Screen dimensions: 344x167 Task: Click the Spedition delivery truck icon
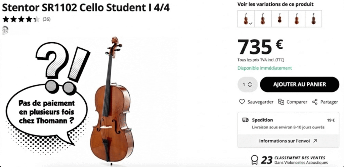coord(246,120)
